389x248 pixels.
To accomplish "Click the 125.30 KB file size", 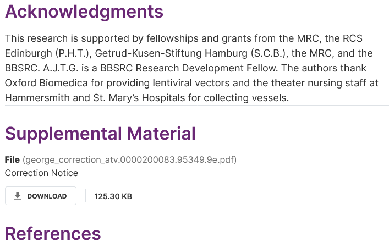I will tap(113, 196).
